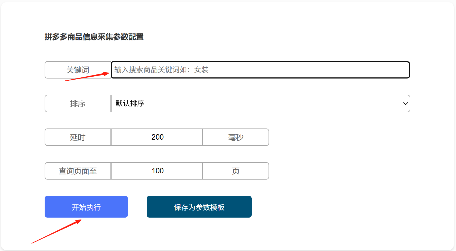Screen dimensions: 456x251
Task: Click the 拼多多商品信息采集参数配置 heading
Action: [94, 37]
